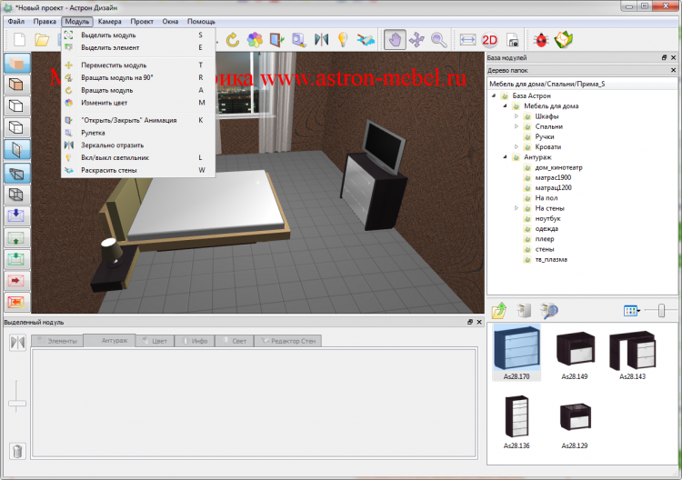The width and height of the screenshot is (682, 480).
Task: Expand the Кровати folder node
Action: [516, 146]
